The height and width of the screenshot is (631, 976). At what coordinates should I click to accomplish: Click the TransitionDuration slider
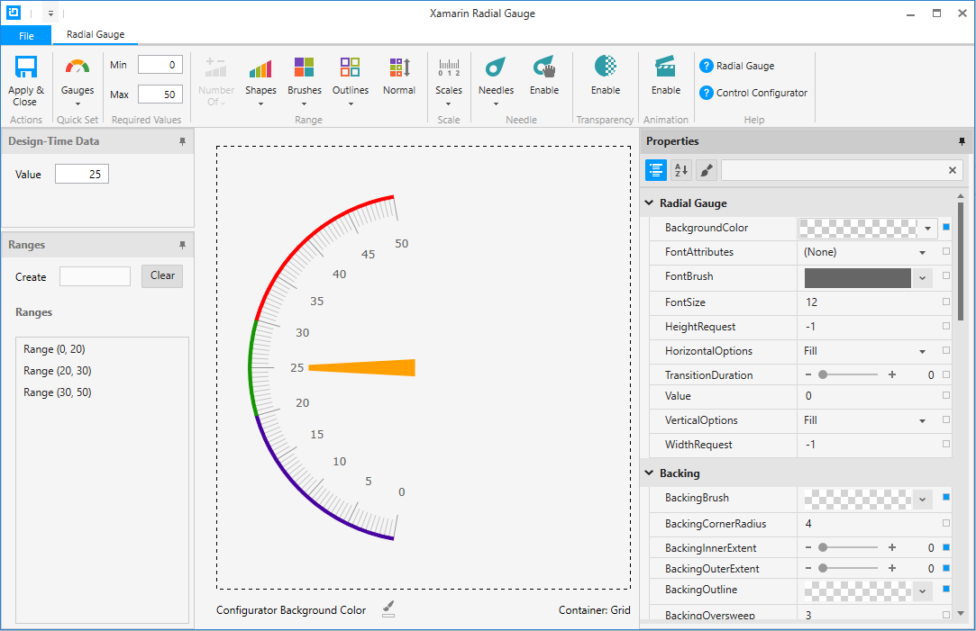click(850, 374)
